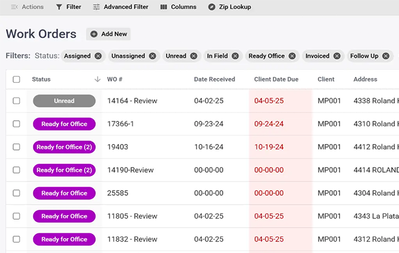The width and height of the screenshot is (399, 253).
Task: Click the Advanced Filter sliders icon
Action: point(96,7)
